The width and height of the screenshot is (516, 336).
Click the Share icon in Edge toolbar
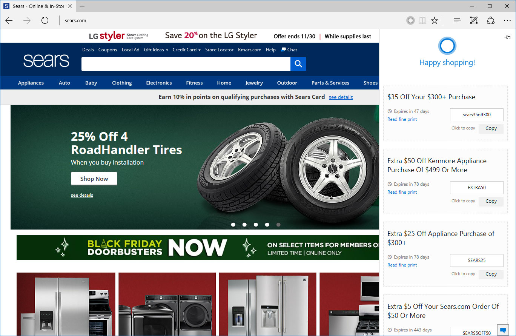491,20
